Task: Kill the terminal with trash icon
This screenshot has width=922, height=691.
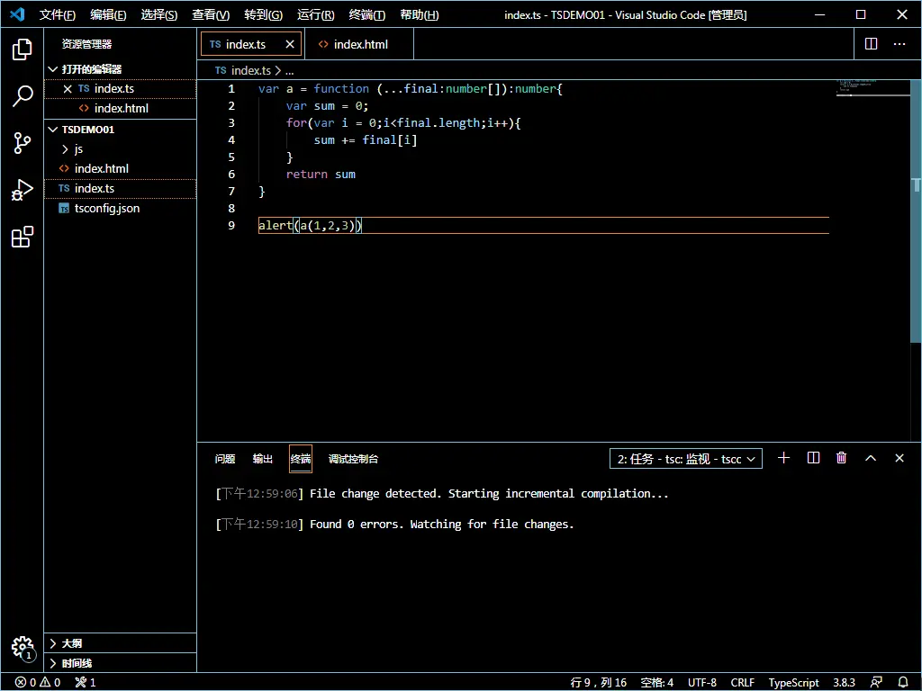Action: click(x=842, y=458)
